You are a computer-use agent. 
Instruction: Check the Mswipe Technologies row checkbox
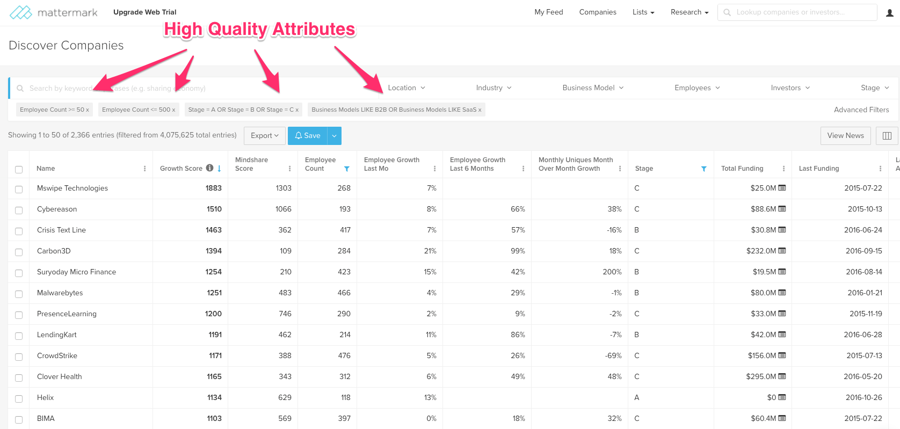[x=19, y=190]
